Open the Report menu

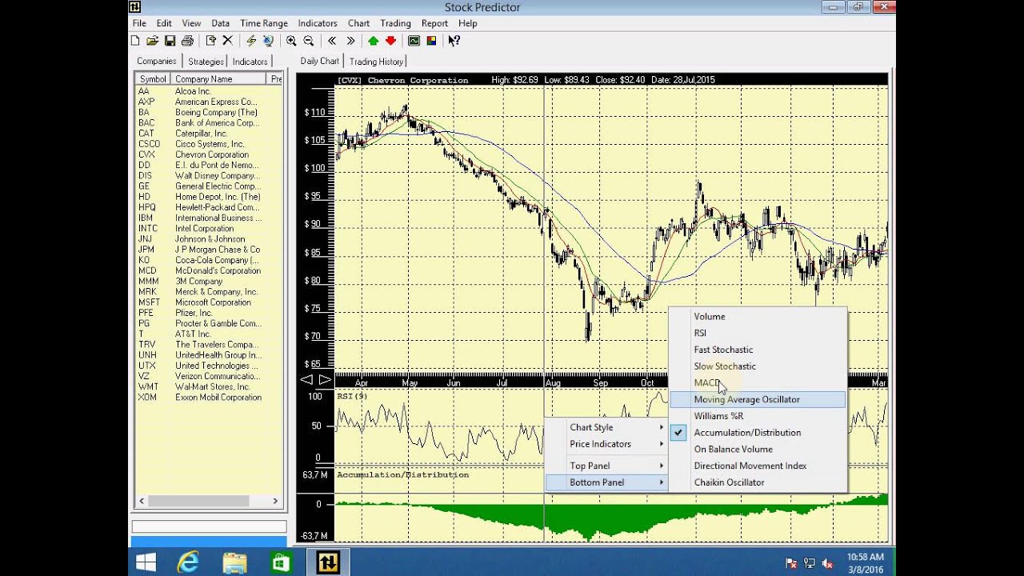coord(434,23)
